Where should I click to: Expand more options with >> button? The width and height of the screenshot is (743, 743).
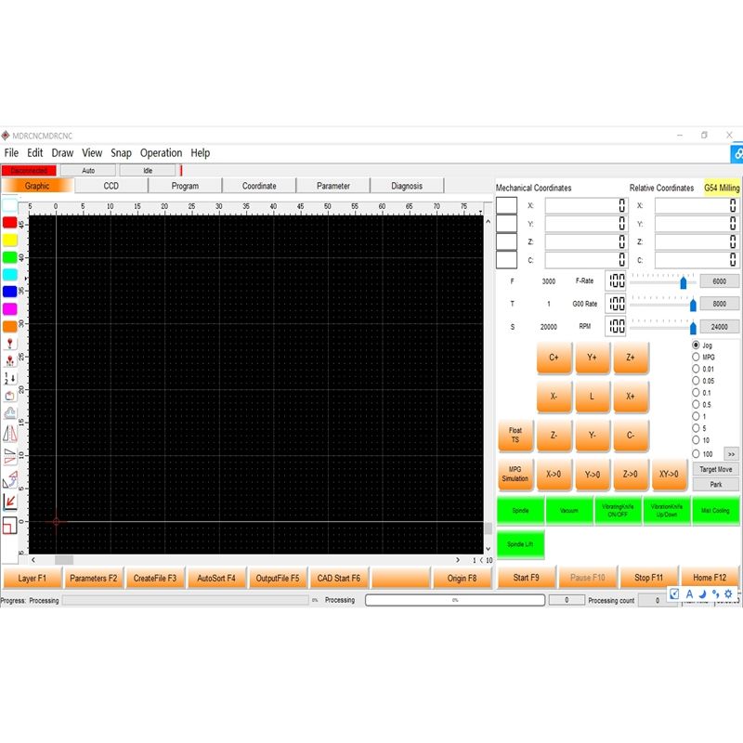731,454
